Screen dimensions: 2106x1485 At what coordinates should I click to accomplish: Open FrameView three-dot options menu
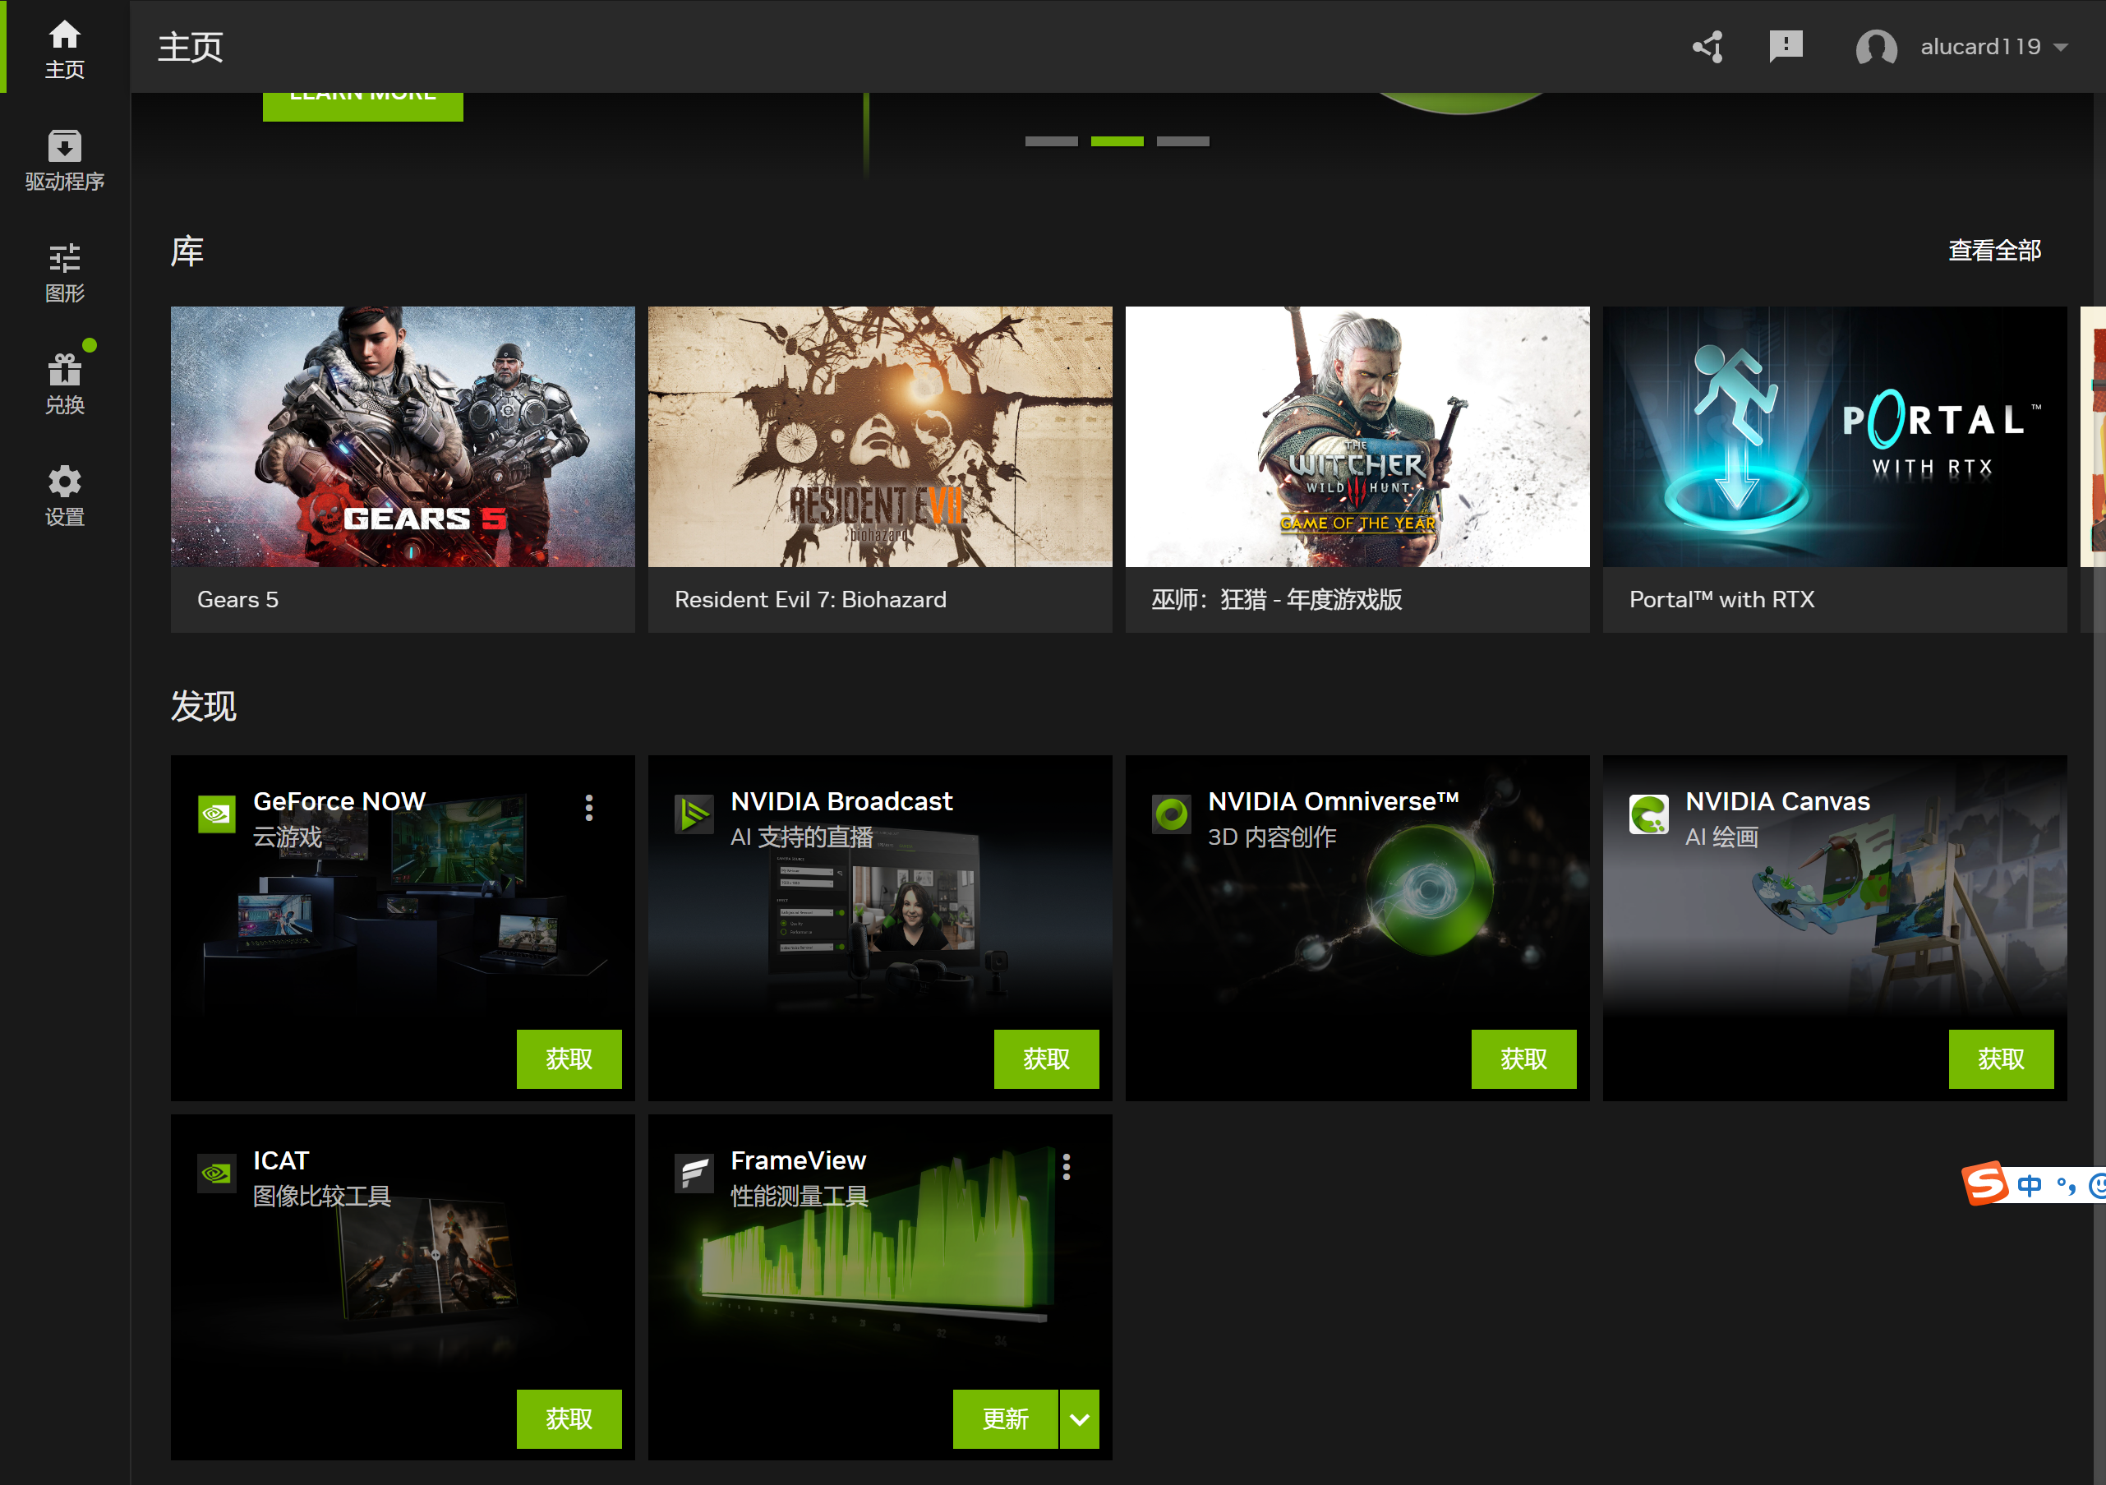tap(1066, 1167)
